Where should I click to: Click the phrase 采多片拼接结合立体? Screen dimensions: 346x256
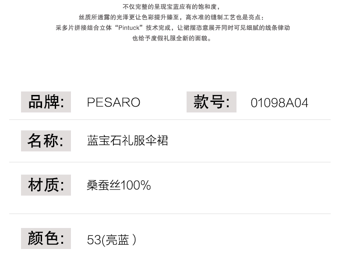(84, 28)
